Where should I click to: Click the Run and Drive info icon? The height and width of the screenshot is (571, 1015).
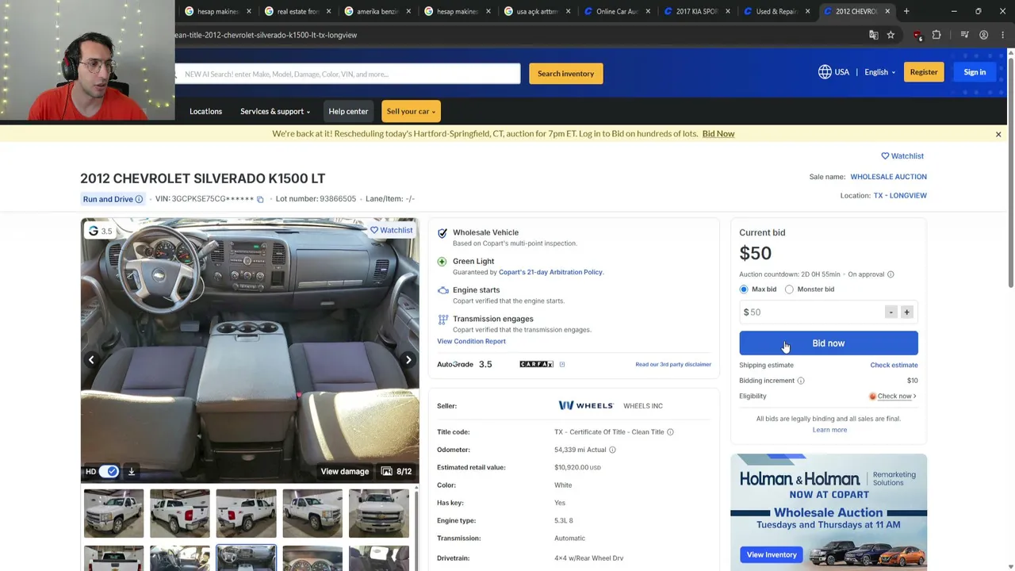139,199
